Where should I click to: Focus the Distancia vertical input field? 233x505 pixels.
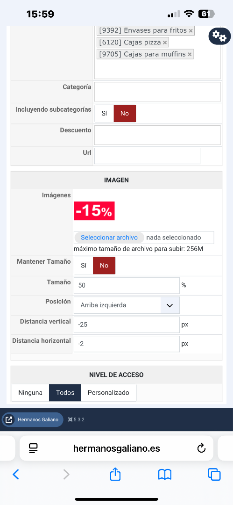click(x=127, y=325)
